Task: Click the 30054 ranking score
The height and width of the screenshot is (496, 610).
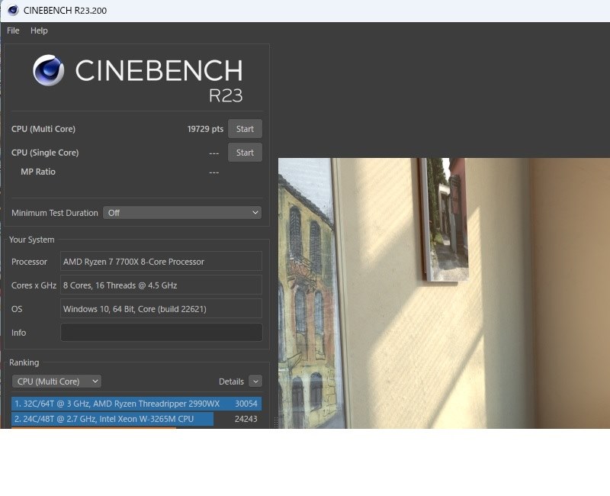Action: point(246,404)
